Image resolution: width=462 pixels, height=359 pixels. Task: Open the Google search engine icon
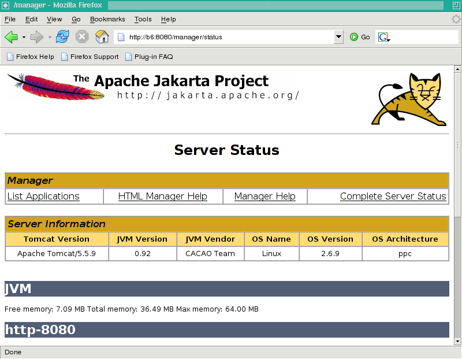(383, 37)
